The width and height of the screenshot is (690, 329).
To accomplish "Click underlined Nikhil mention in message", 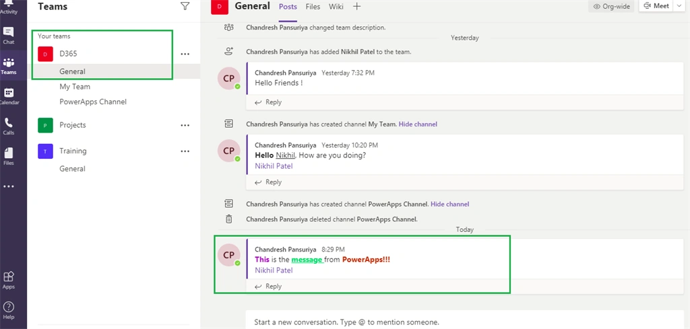I will pyautogui.click(x=285, y=155).
